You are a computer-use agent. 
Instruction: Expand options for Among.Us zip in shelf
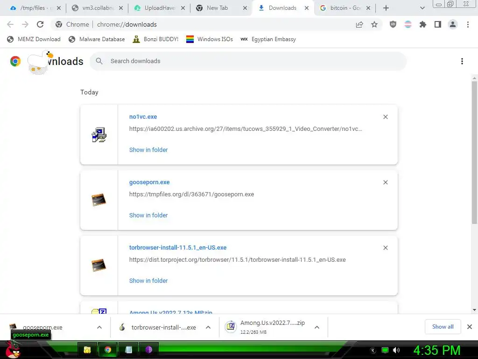[317, 327]
